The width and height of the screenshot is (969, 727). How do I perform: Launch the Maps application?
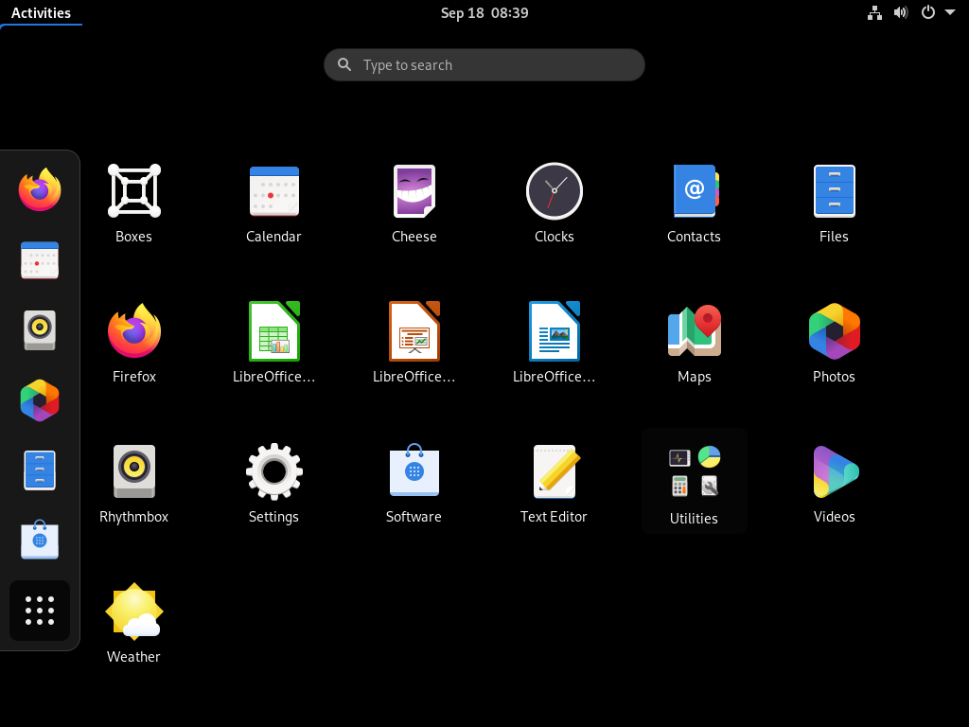tap(694, 343)
